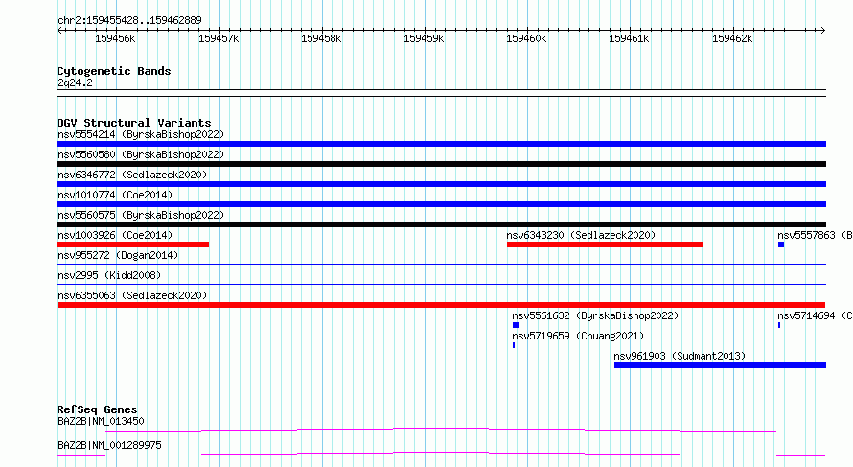Click the ruler's right arrowhead

coord(823,31)
